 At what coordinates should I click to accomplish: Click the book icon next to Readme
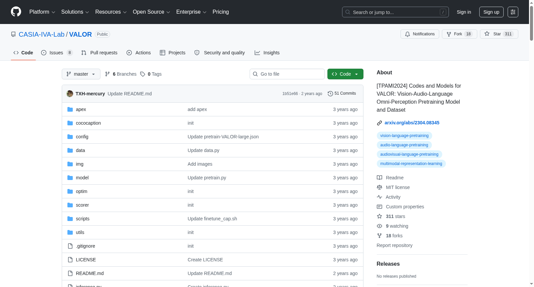379,178
